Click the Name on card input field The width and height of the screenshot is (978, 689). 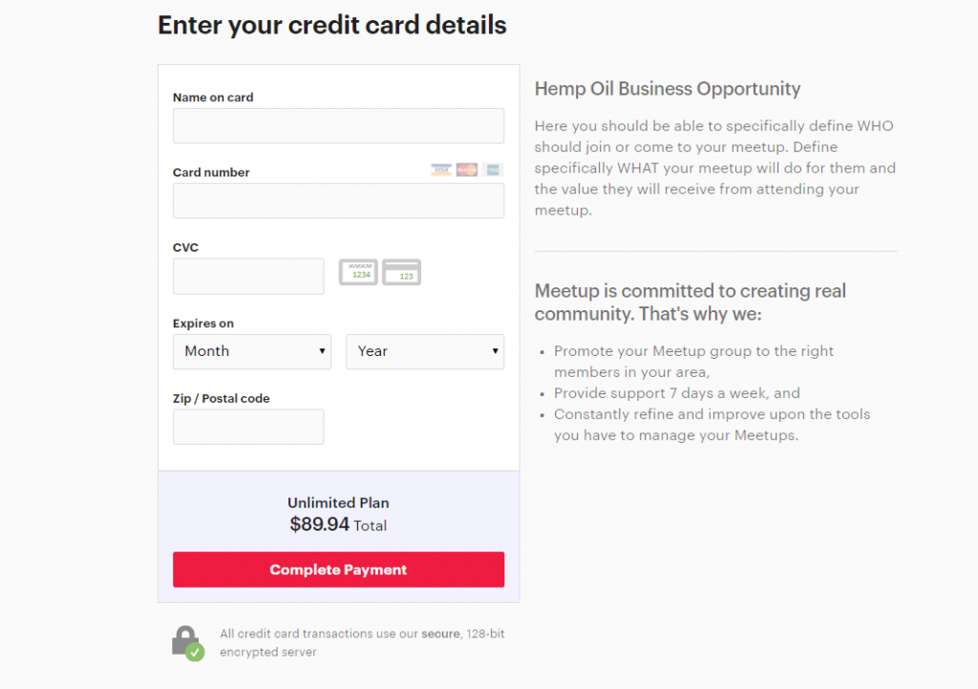click(x=338, y=125)
